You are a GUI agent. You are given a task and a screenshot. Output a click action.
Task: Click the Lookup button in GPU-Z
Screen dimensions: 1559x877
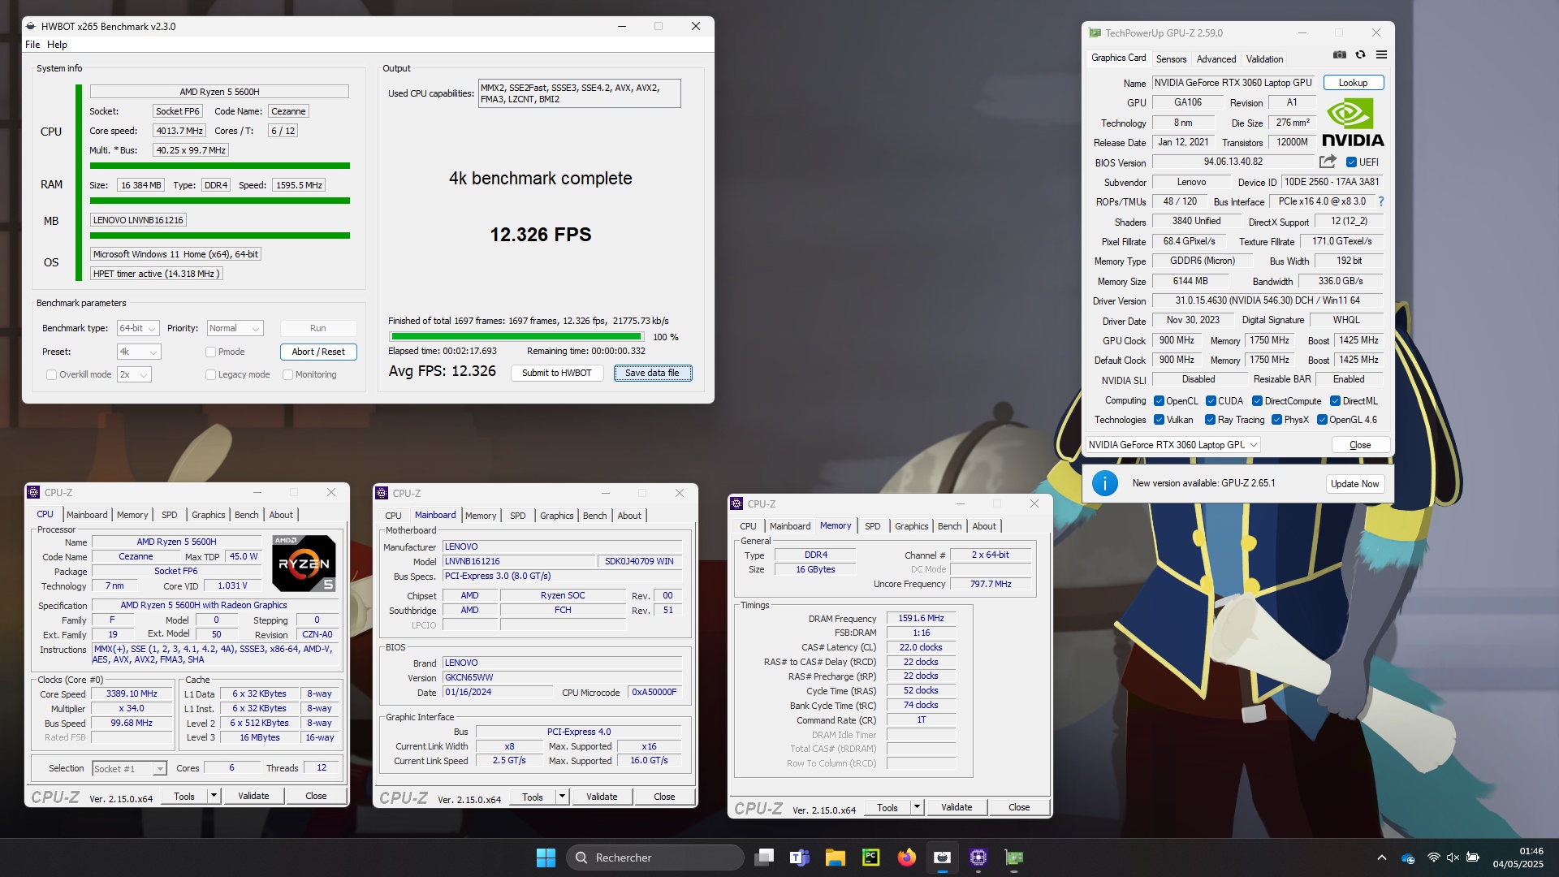(1353, 83)
